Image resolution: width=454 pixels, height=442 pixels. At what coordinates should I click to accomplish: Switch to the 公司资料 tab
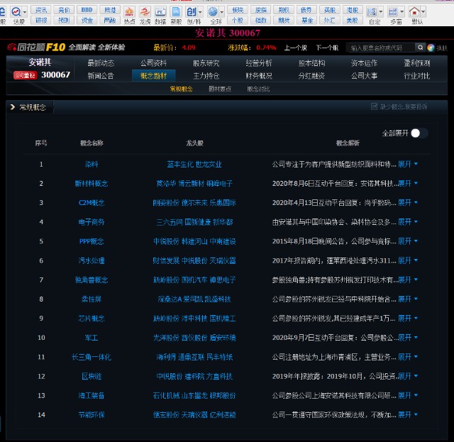pos(153,63)
